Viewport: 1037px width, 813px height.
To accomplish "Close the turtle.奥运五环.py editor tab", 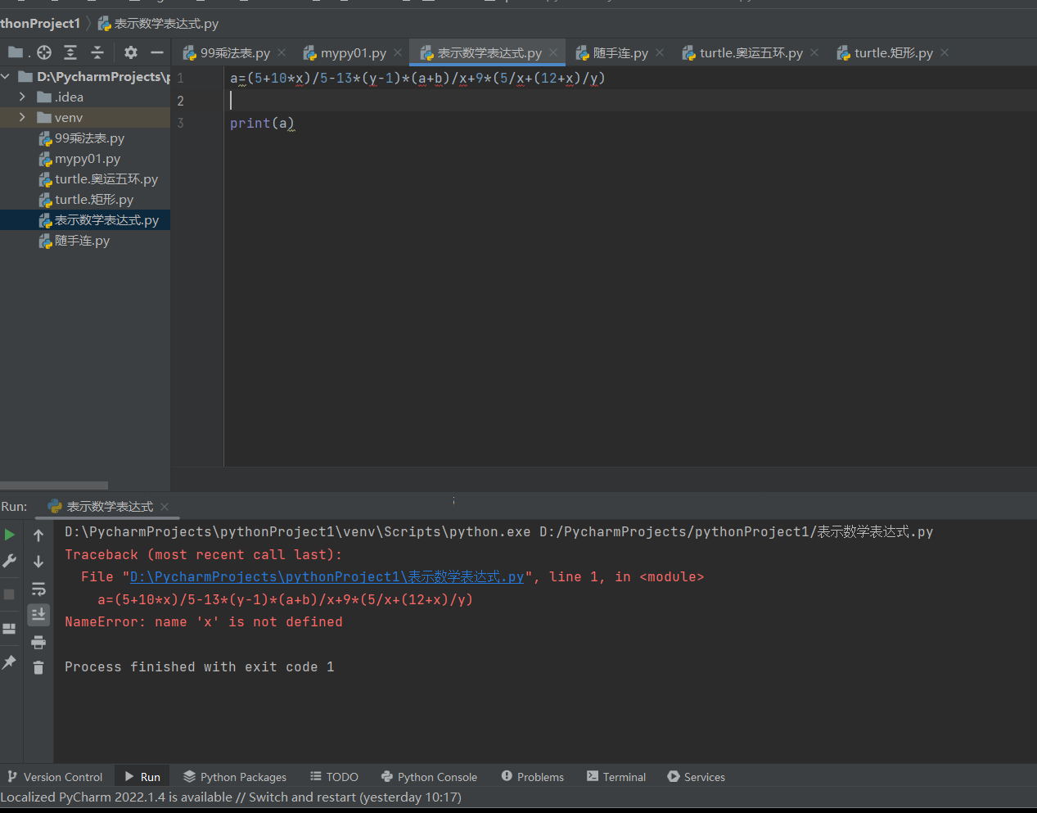I will pyautogui.click(x=814, y=52).
